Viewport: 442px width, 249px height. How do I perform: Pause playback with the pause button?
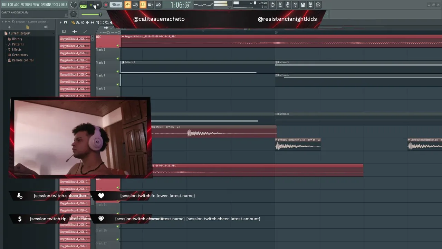[x=91, y=5]
